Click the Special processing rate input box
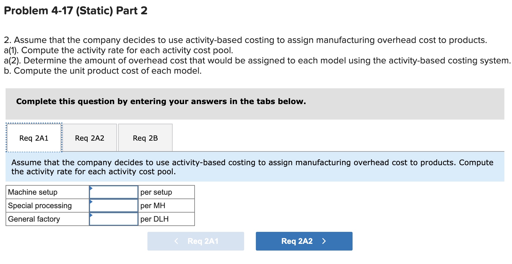Image resolution: width=512 pixels, height=264 pixels. pyautogui.click(x=114, y=206)
